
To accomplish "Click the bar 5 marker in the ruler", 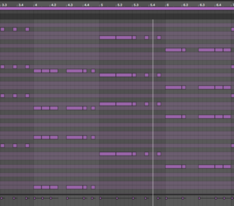I will [102, 5].
